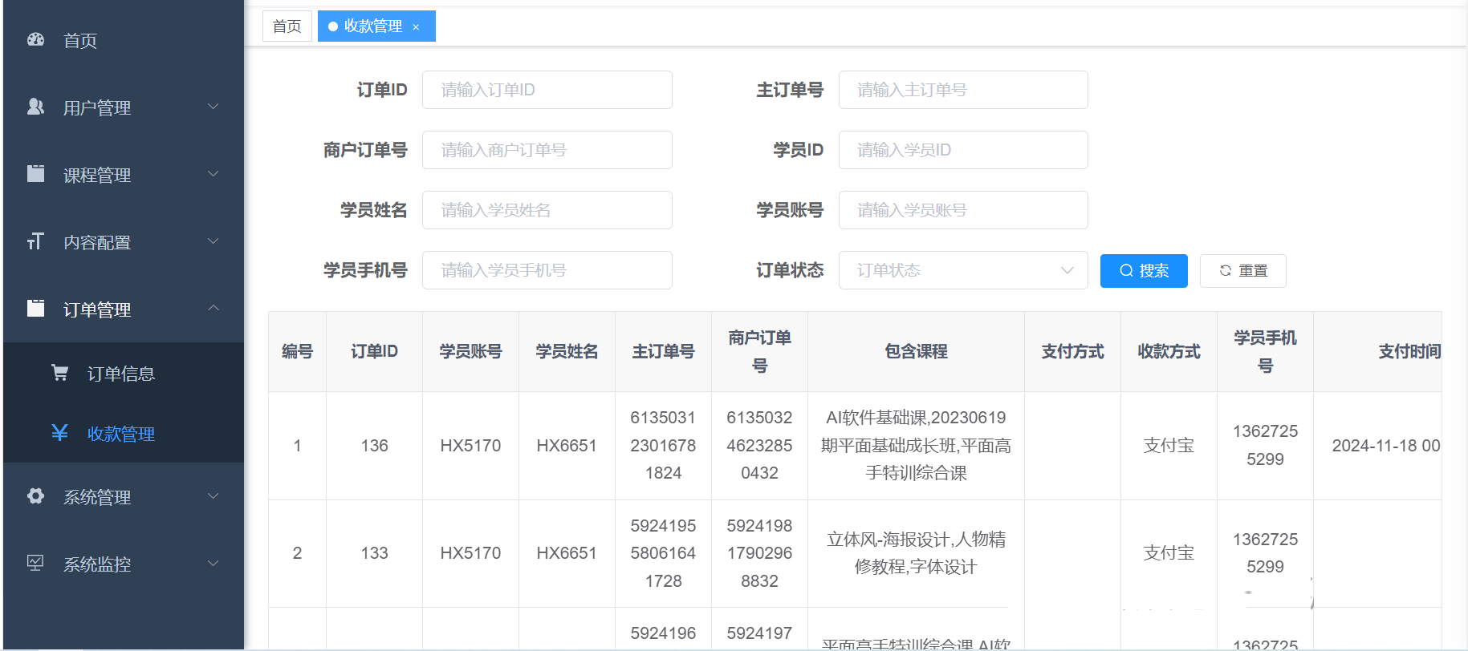Click the user icon for 用户管理
This screenshot has height=651, width=1468.
[35, 107]
